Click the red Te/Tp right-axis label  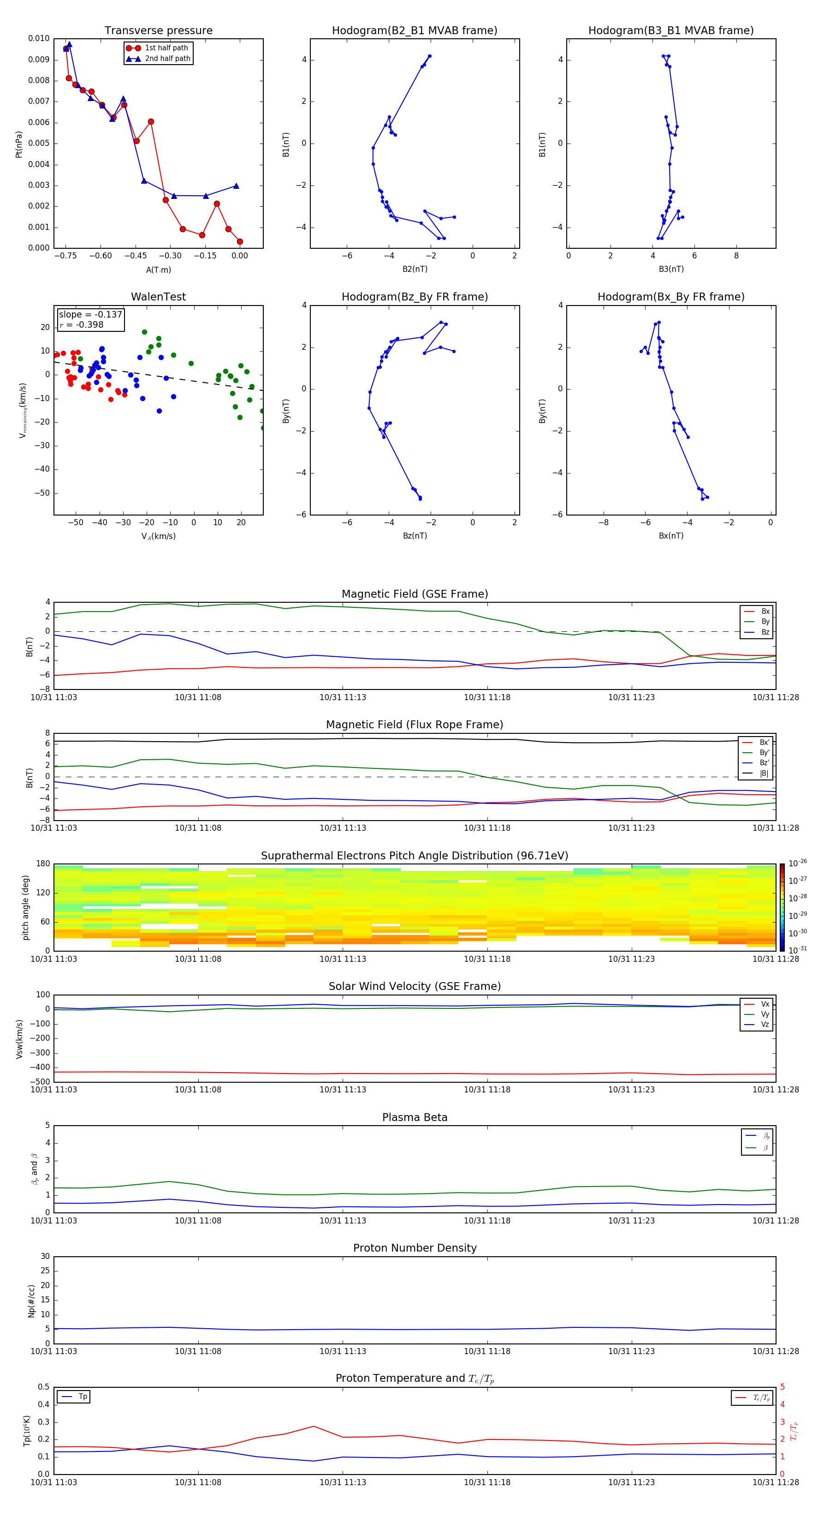click(x=794, y=1431)
